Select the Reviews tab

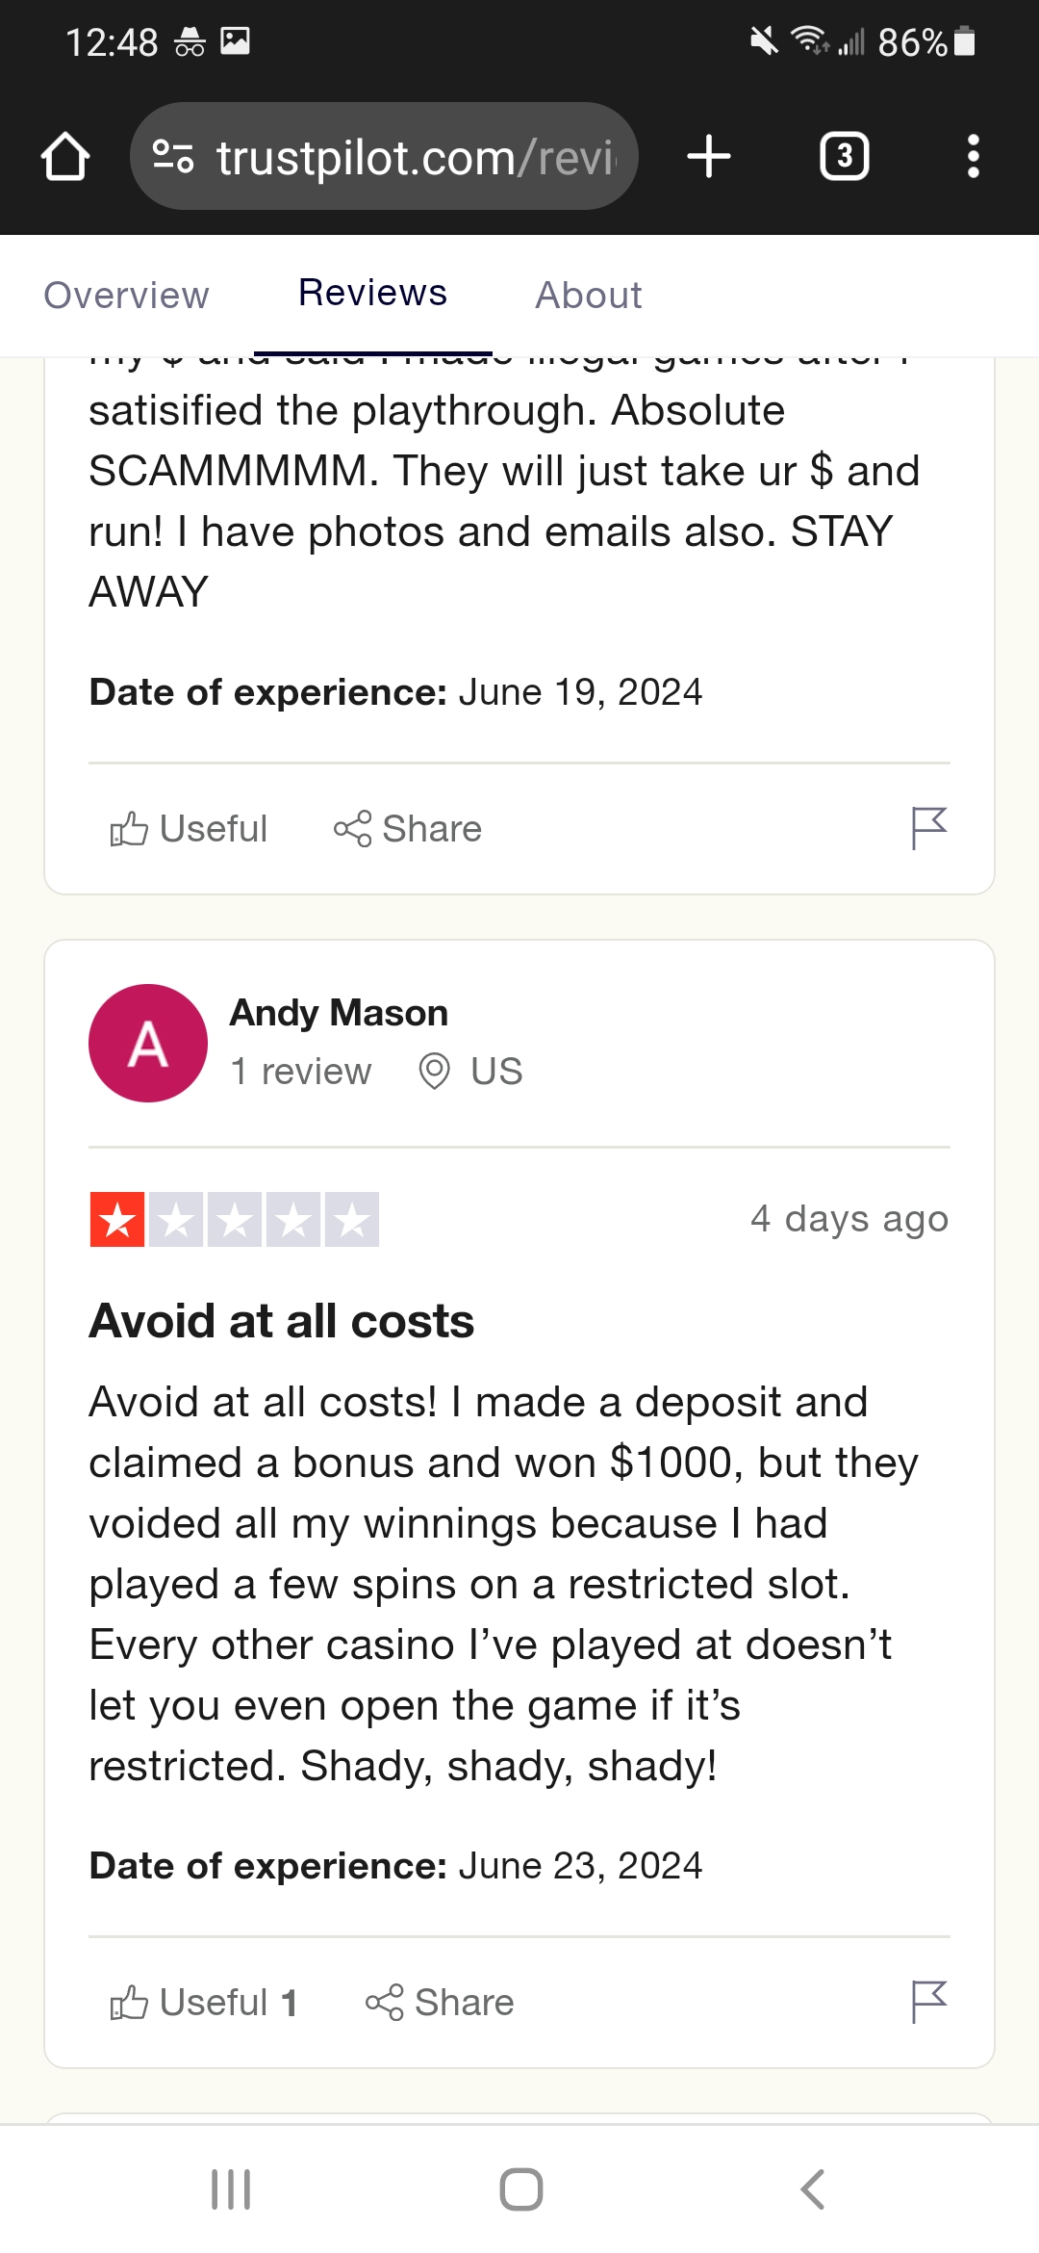373,293
